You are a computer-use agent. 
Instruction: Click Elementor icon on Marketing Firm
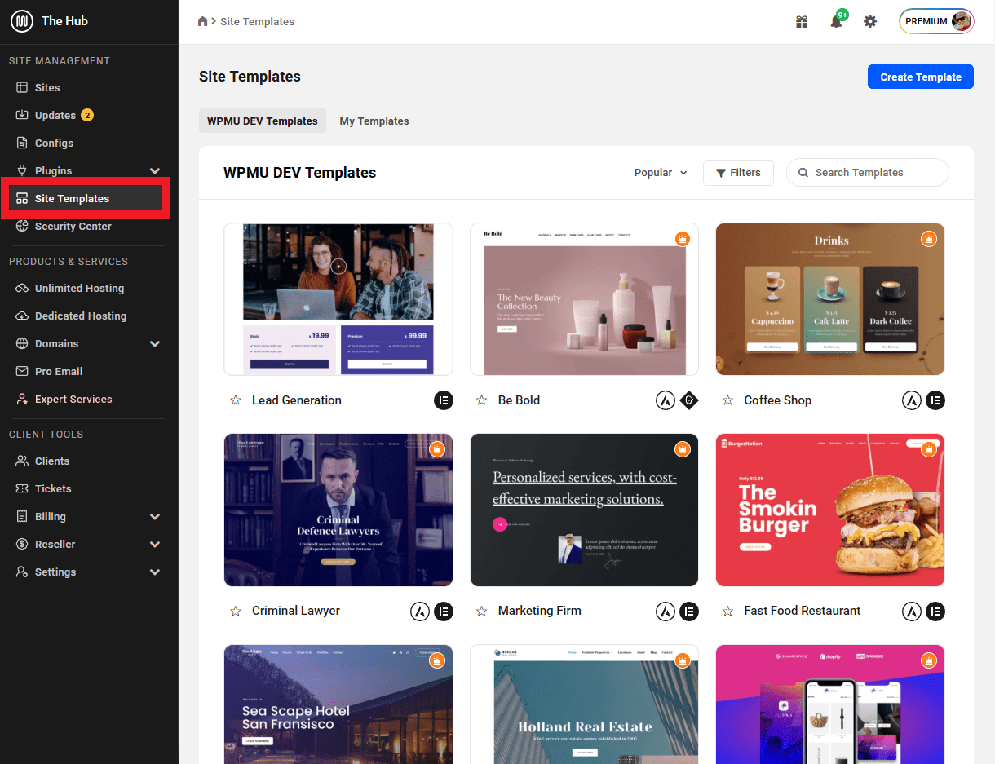[689, 611]
